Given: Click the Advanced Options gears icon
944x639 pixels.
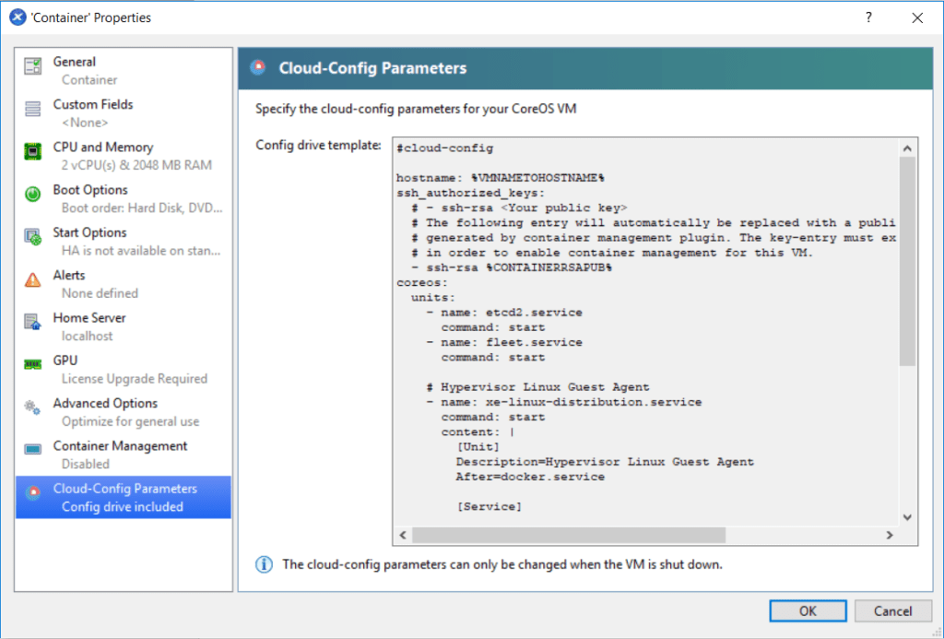Looking at the screenshot, I should [33, 408].
